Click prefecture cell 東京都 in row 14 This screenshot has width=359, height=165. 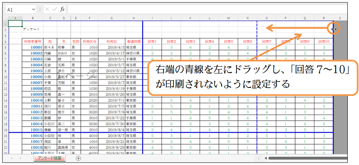click(134, 100)
